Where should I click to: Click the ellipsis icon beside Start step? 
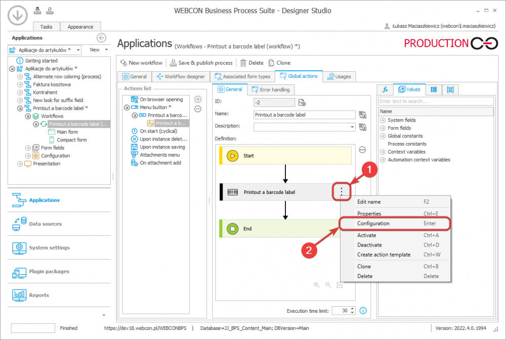tap(362, 150)
